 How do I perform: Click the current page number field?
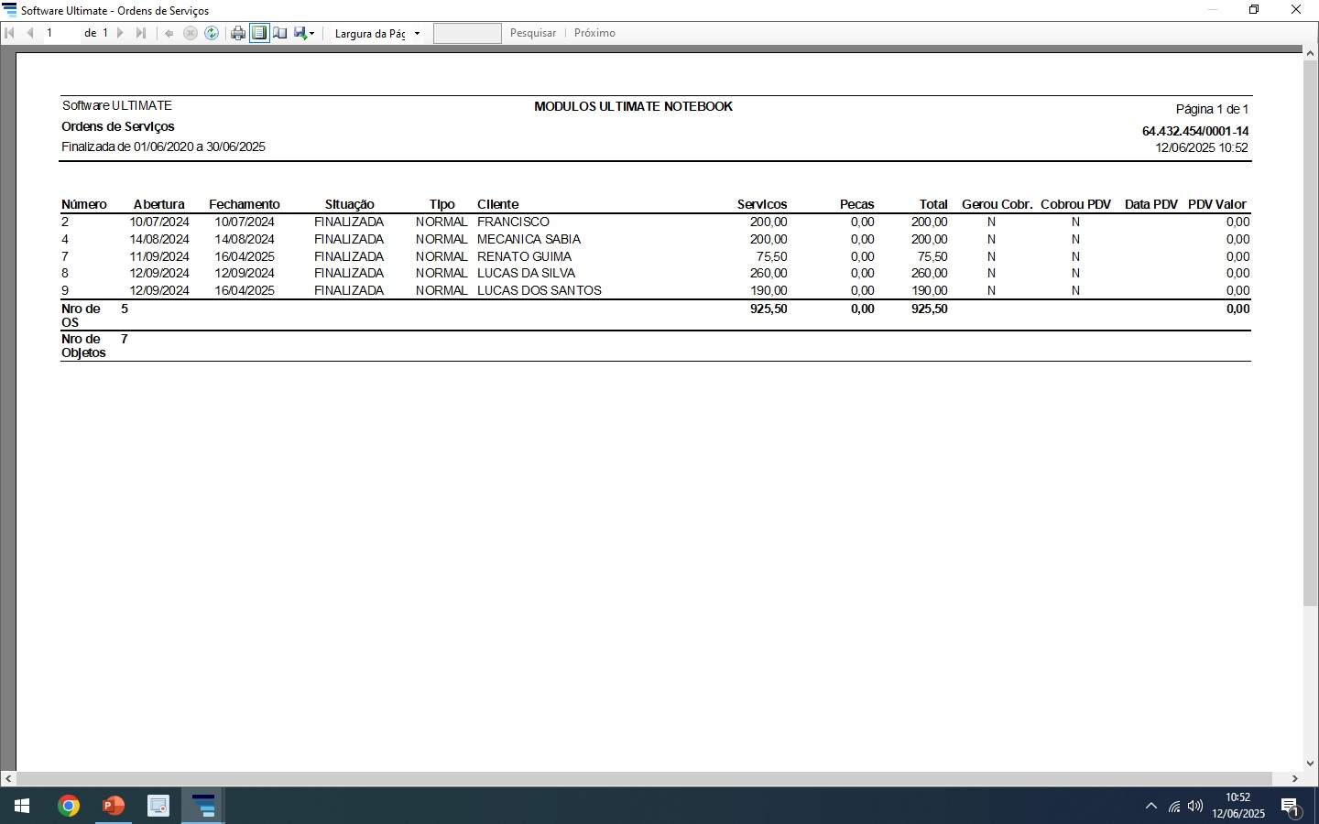point(60,33)
